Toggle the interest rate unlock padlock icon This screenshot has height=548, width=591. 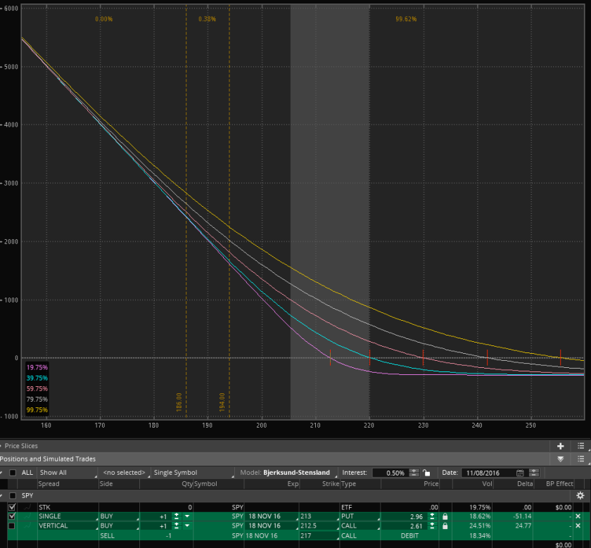point(426,473)
